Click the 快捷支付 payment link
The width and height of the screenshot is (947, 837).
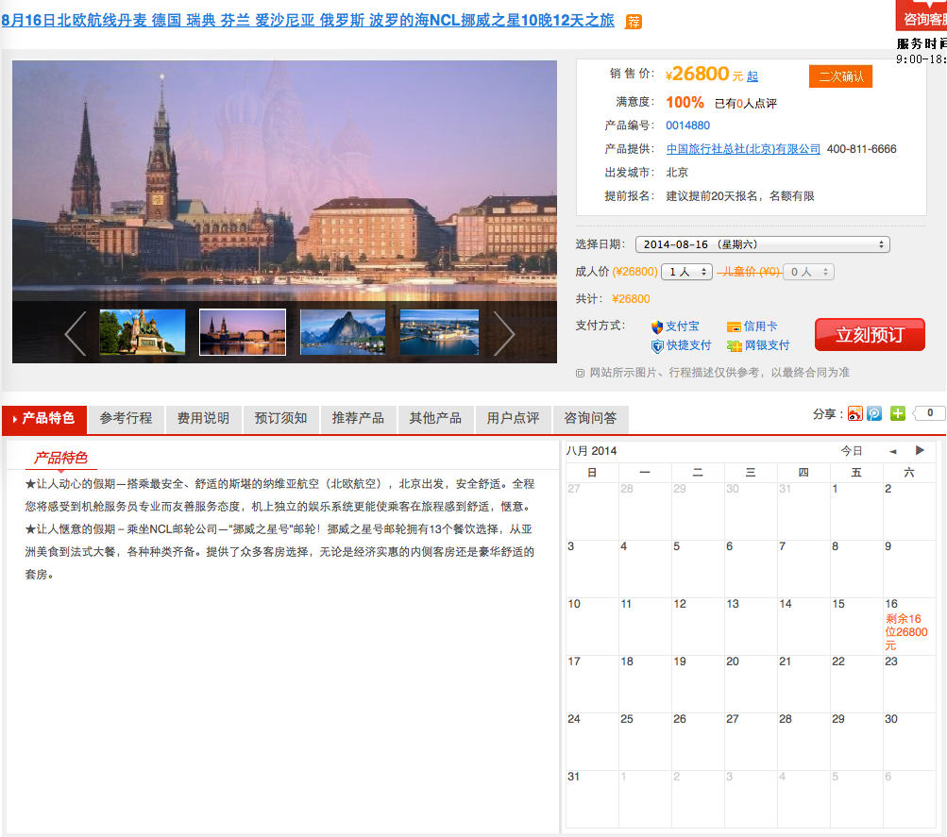(689, 345)
